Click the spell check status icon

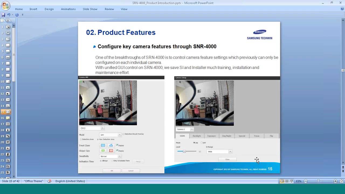[49, 181]
